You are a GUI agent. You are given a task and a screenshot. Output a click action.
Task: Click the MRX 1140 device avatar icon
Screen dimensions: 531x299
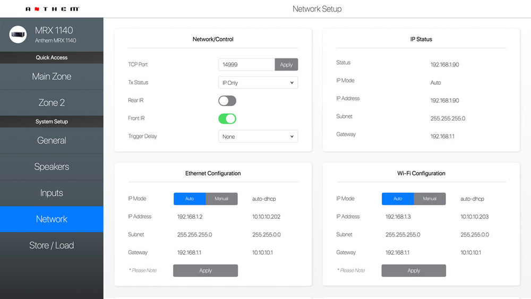pyautogui.click(x=19, y=35)
